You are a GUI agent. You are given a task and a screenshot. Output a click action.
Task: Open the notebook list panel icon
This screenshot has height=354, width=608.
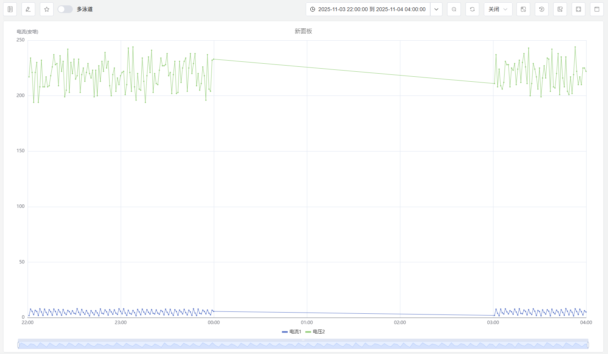pos(10,9)
